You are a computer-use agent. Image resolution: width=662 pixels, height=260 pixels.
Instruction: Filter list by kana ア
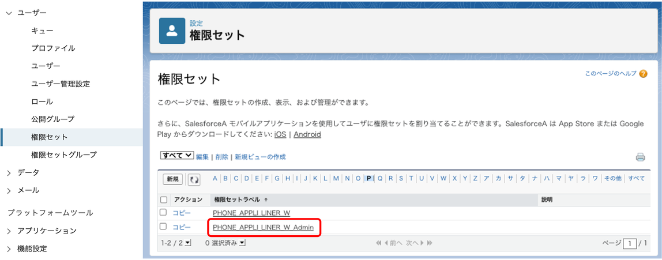click(486, 179)
